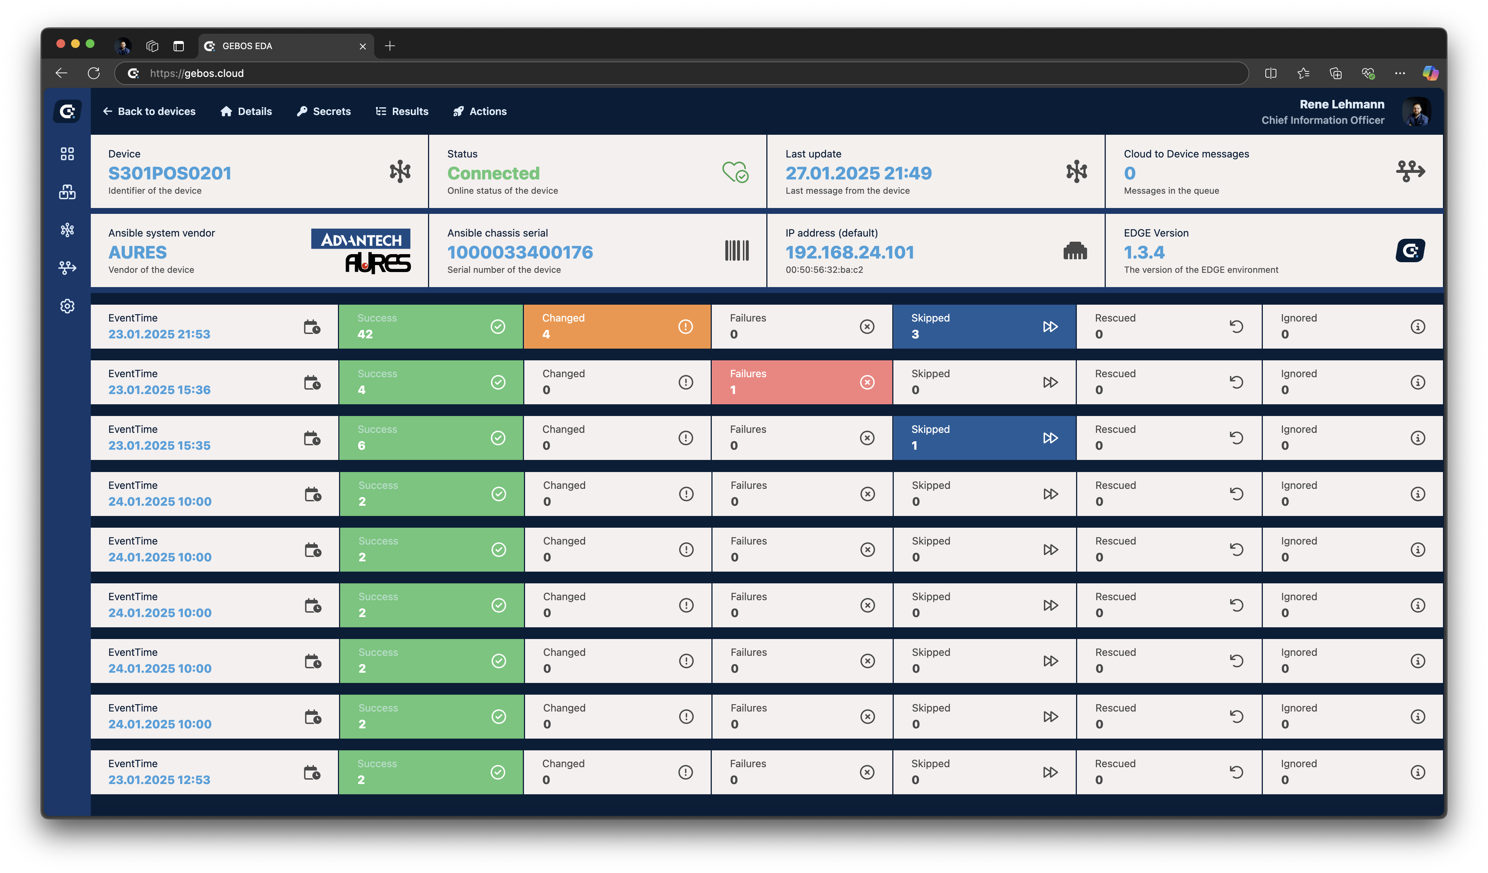The width and height of the screenshot is (1488, 873).
Task: Click the devices icon in left sidebar
Action: pos(67,192)
